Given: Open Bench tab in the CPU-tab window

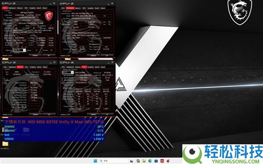Looking at the screenshot, I should tap(39, 8).
